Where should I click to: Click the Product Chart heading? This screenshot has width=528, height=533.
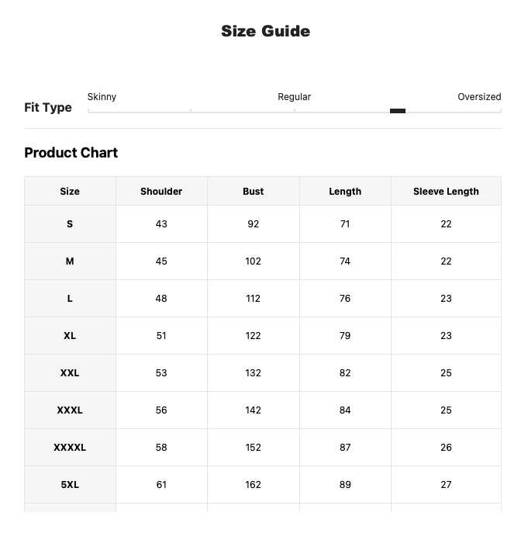[x=71, y=153]
